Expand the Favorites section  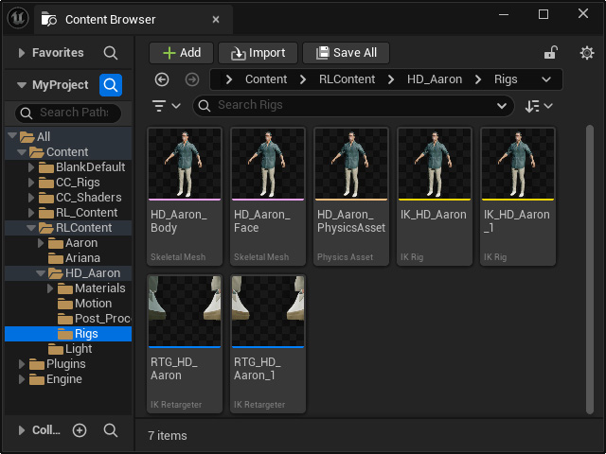pos(22,53)
